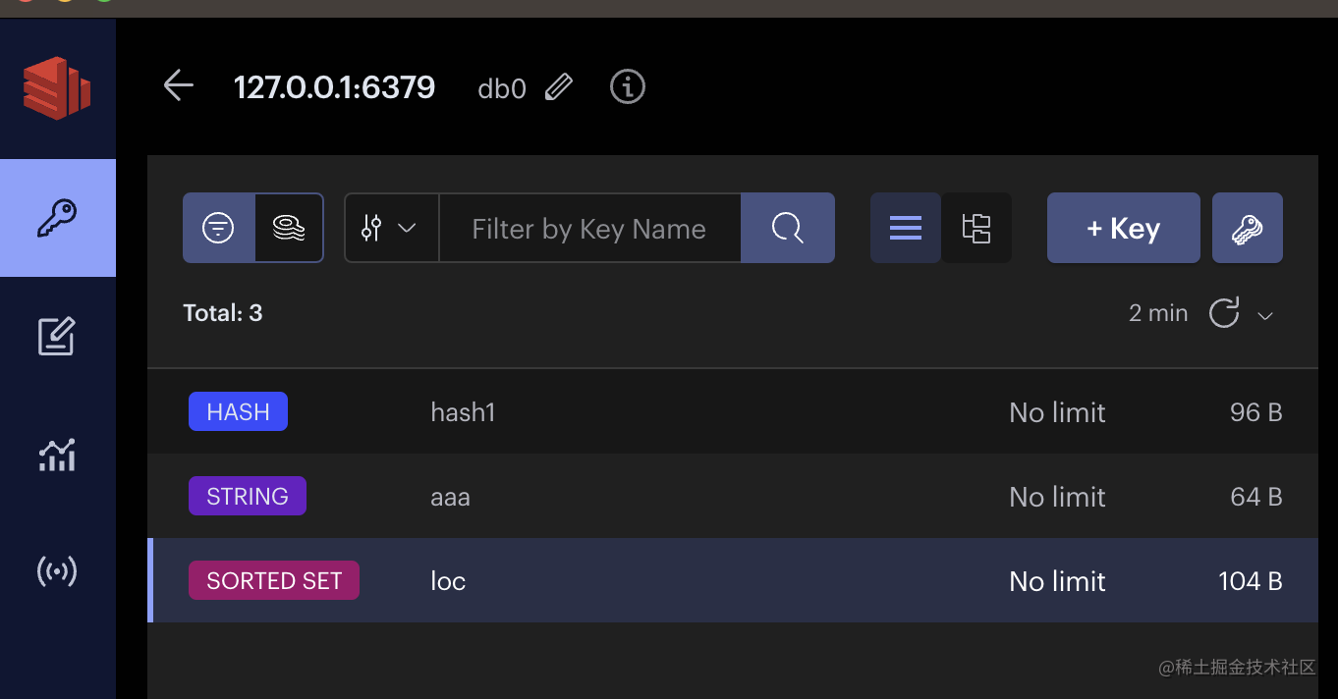Show database info circle icon
The height and width of the screenshot is (699, 1338).
tap(628, 86)
